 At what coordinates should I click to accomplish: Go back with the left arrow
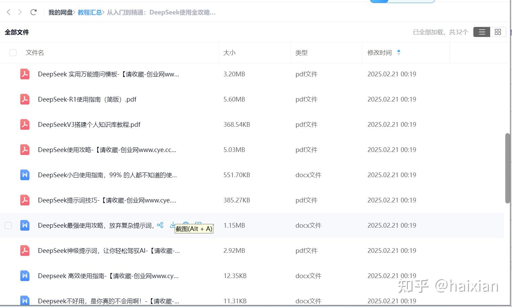pyautogui.click(x=9, y=12)
